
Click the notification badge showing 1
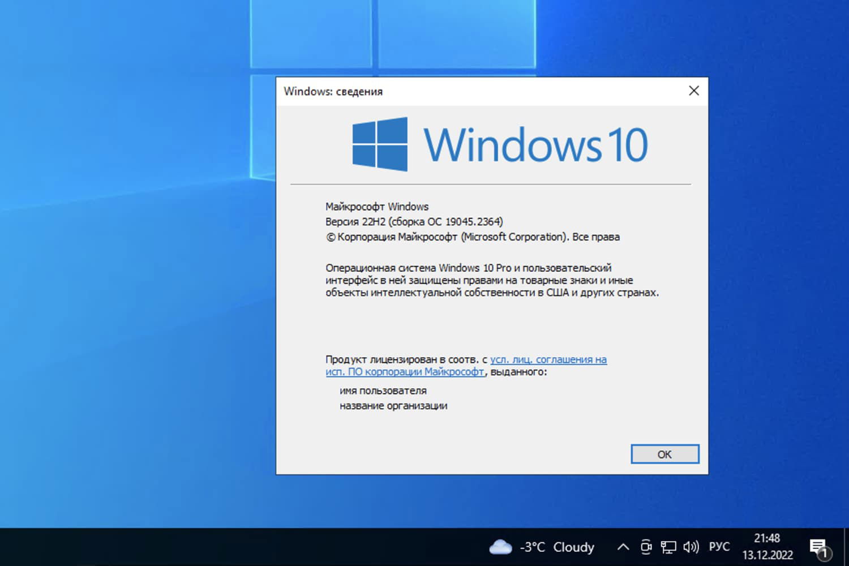click(824, 556)
